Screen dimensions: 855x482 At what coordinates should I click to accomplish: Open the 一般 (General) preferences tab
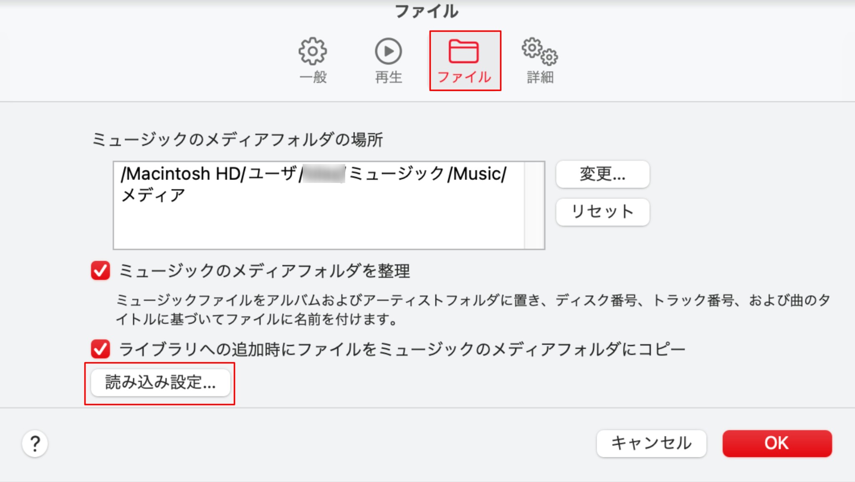pos(313,61)
